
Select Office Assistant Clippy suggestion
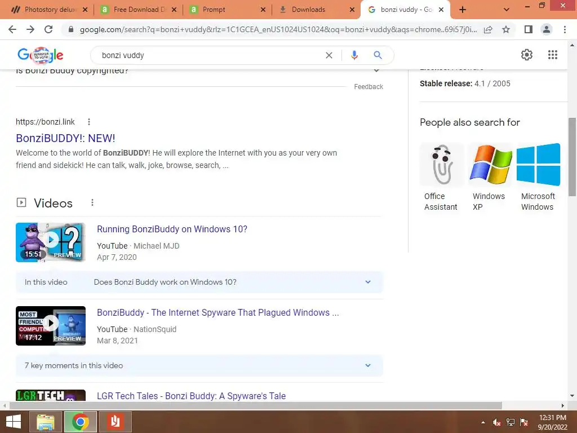[x=442, y=177]
